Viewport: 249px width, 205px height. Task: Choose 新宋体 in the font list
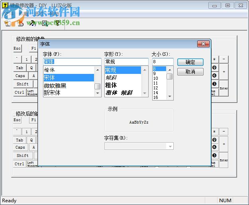tap(69, 93)
